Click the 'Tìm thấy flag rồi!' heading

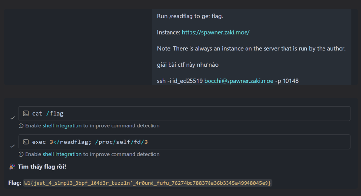[42, 167]
